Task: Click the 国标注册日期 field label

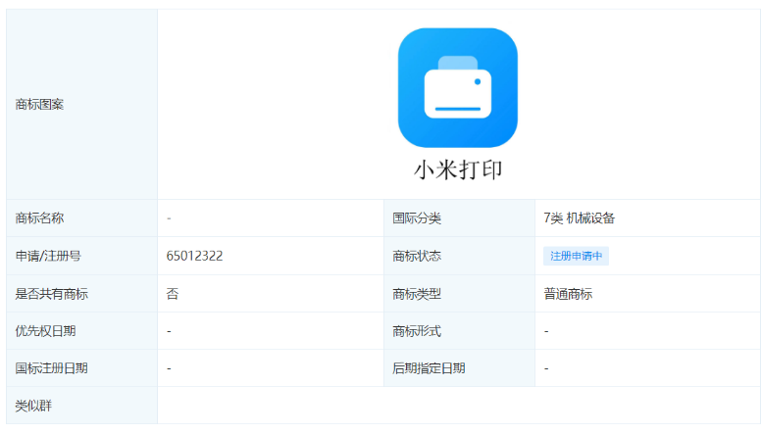Action: [51, 368]
